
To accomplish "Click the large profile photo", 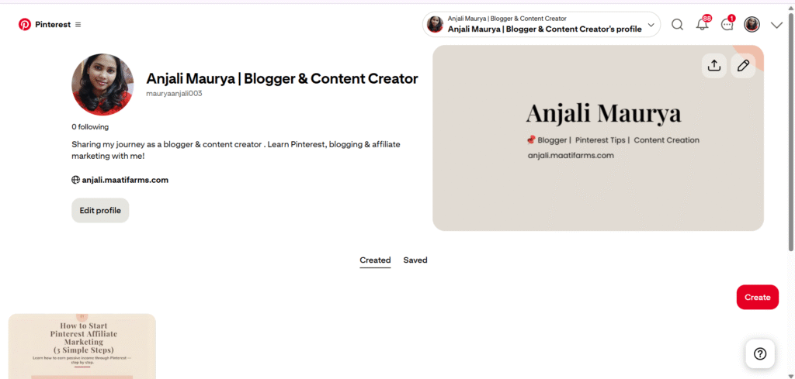I will point(103,84).
